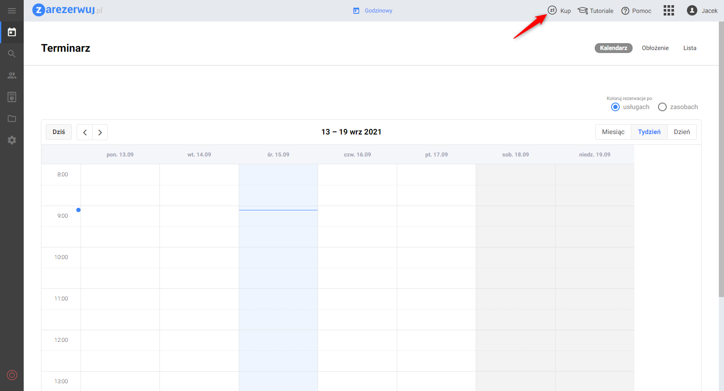The height and width of the screenshot is (391, 724).
Task: Open the calendar icon in the sidebar
Action: click(x=12, y=32)
